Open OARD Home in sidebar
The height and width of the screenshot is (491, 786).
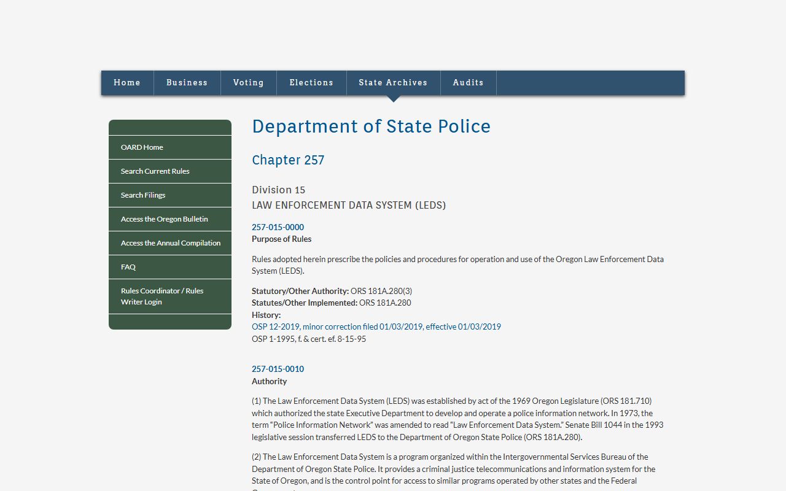pos(170,147)
